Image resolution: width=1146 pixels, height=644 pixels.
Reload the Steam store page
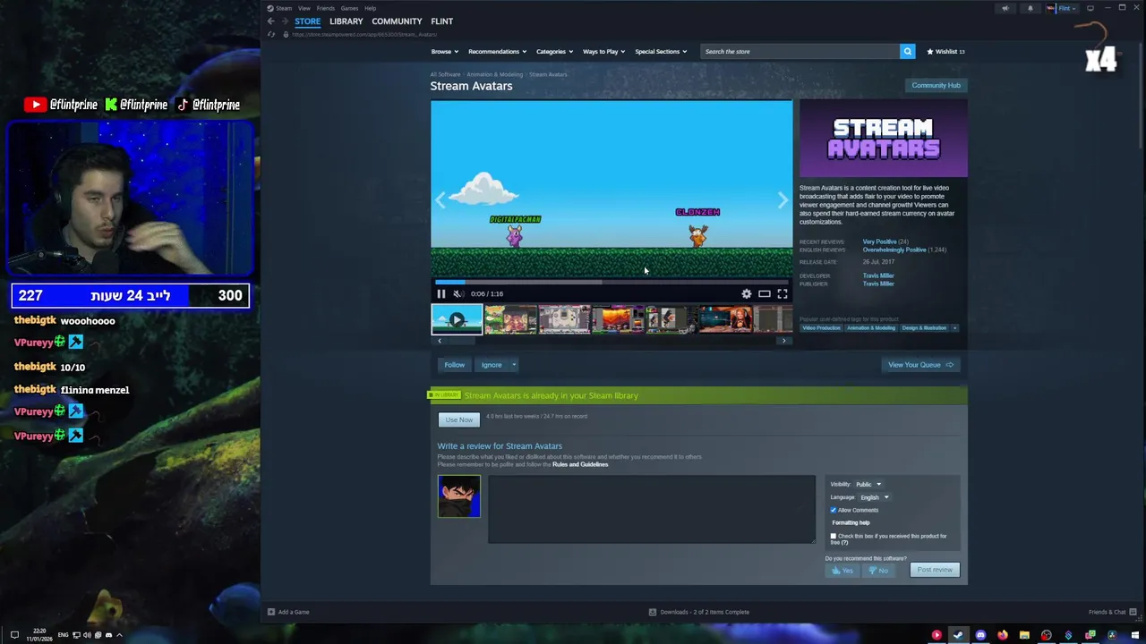tap(271, 34)
